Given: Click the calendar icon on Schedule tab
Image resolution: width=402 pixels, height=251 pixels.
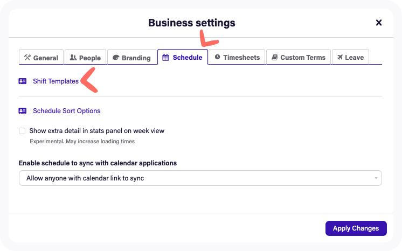Looking at the screenshot, I should (x=166, y=57).
